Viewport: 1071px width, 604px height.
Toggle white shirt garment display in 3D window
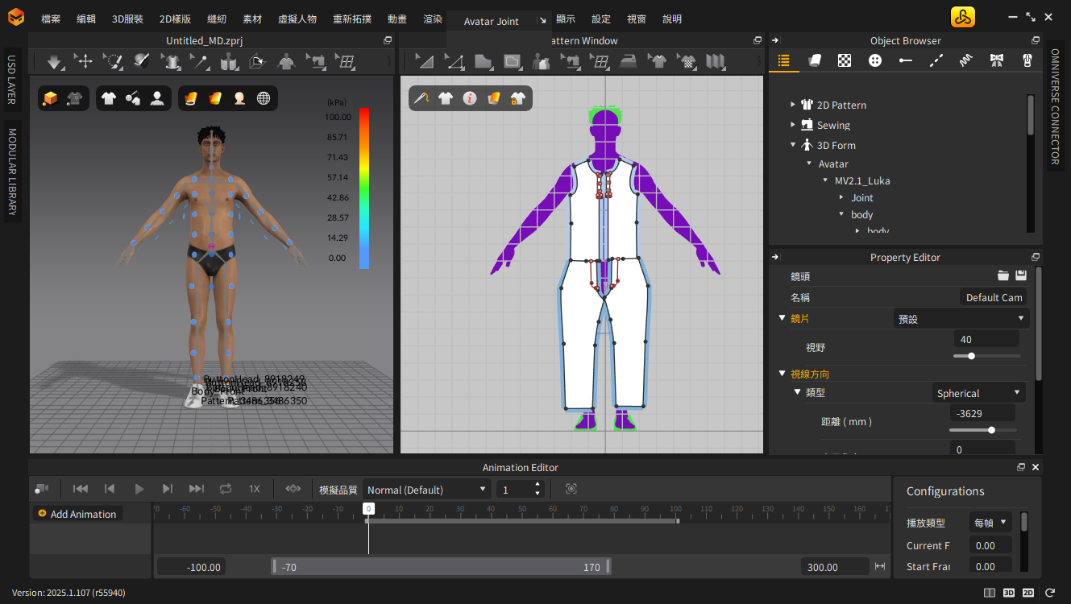click(109, 98)
